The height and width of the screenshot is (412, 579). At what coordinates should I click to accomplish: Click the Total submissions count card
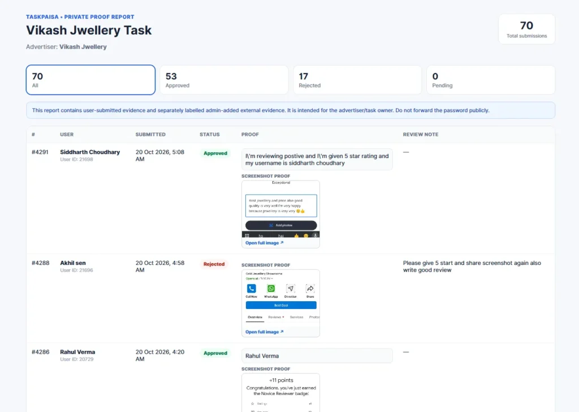pos(526,29)
